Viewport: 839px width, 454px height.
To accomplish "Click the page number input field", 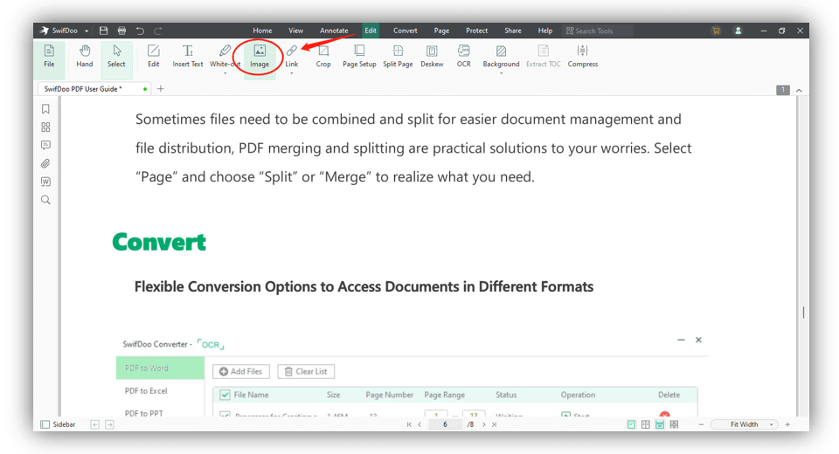I will coord(445,424).
